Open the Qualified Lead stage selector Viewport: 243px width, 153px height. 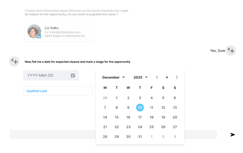coord(58,91)
